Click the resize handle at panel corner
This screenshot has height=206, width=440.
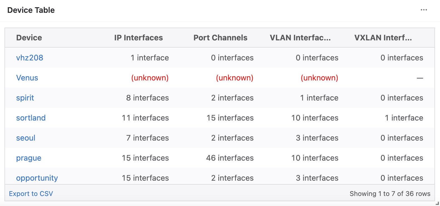click(437, 203)
